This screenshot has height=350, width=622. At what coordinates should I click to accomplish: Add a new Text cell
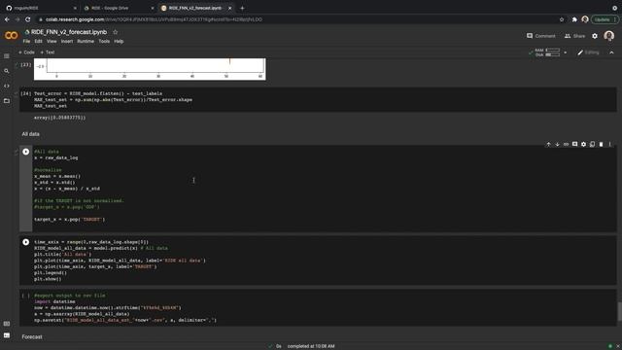click(48, 52)
